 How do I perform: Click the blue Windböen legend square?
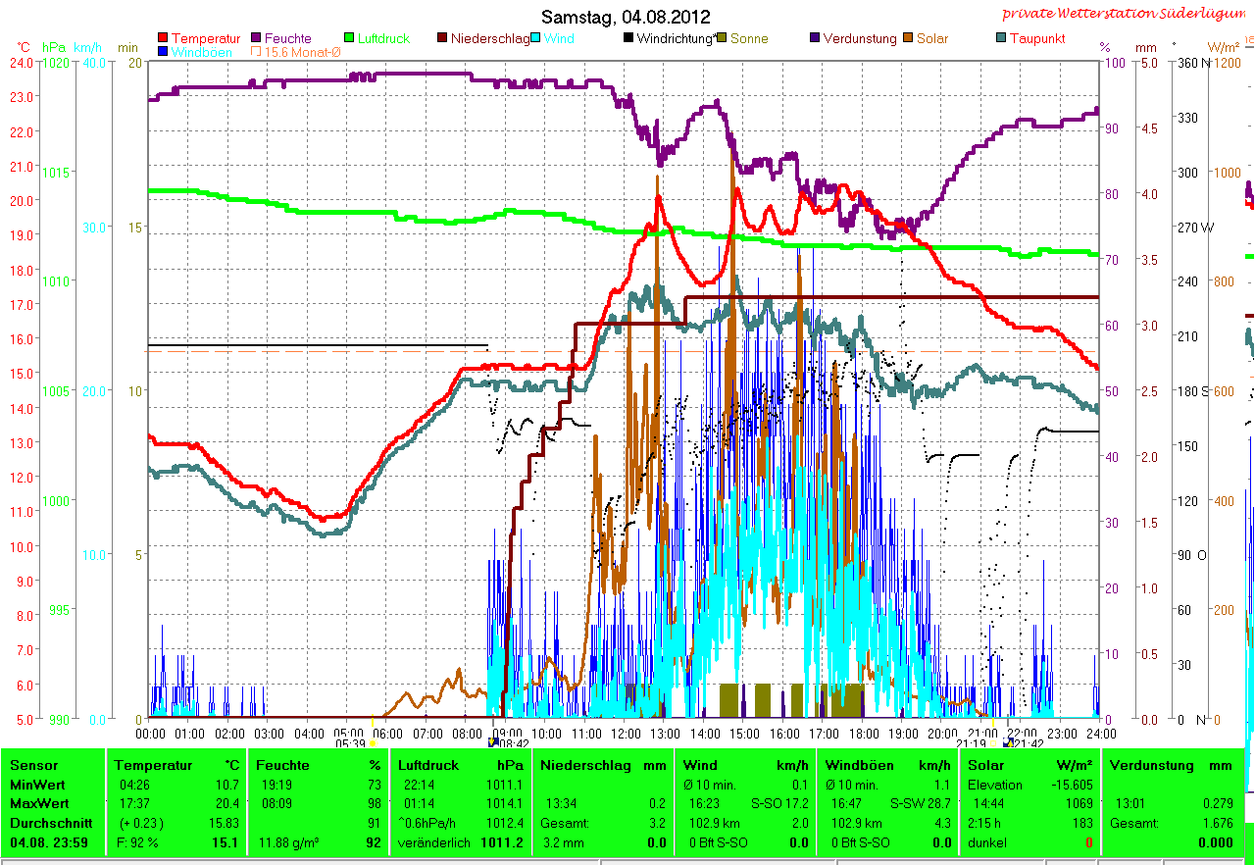(x=163, y=52)
